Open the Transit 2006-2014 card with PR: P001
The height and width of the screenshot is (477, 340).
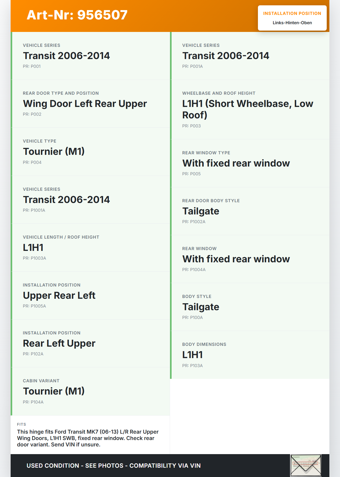91,56
